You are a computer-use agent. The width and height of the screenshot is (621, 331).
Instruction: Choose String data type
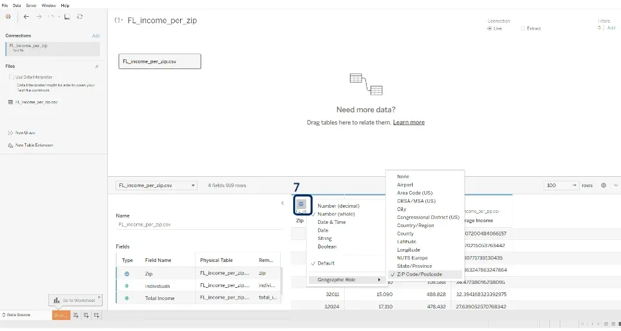coord(325,239)
